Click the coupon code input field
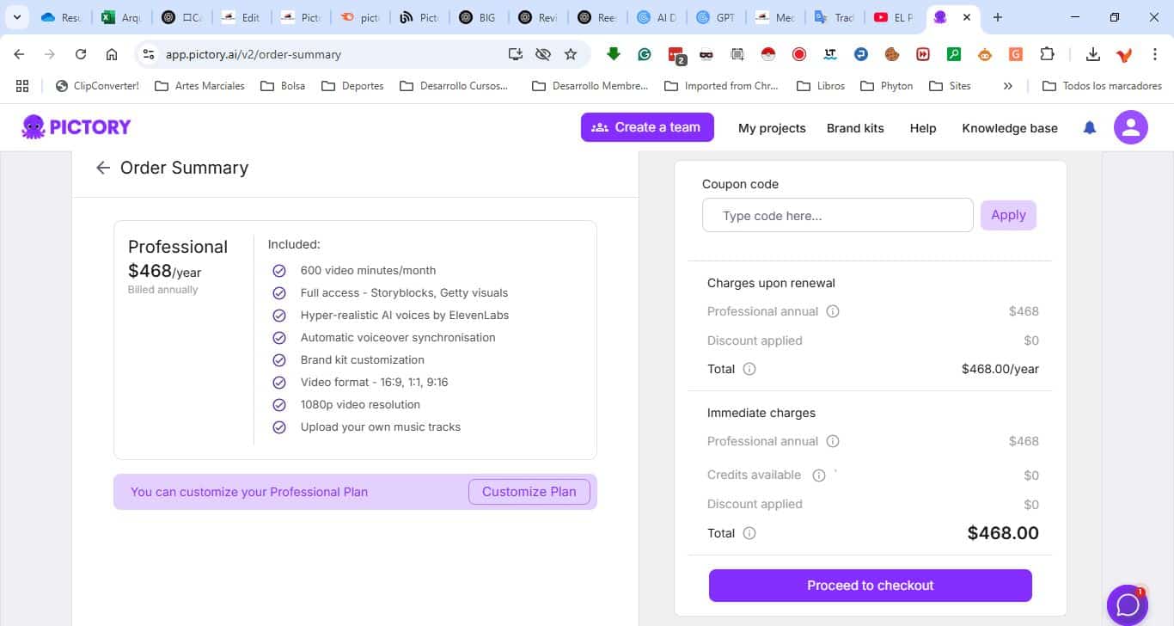Viewport: 1174px width, 626px height. [837, 216]
